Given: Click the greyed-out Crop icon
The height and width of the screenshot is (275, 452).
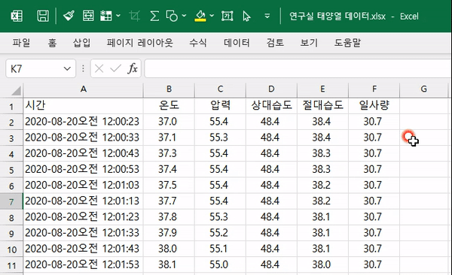Looking at the screenshot, I should [x=135, y=16].
